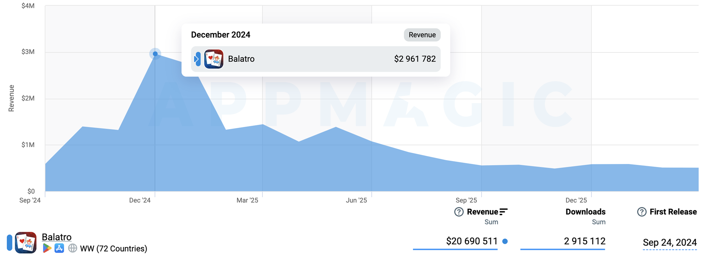Click the globe icon beside WW countries
Screen dimensions: 707x256
[x=72, y=248]
